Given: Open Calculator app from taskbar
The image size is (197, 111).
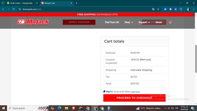Looking at the screenshot, I should [109, 108].
